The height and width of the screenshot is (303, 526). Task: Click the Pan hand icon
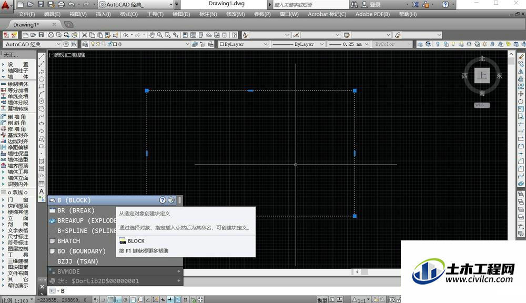click(152, 35)
